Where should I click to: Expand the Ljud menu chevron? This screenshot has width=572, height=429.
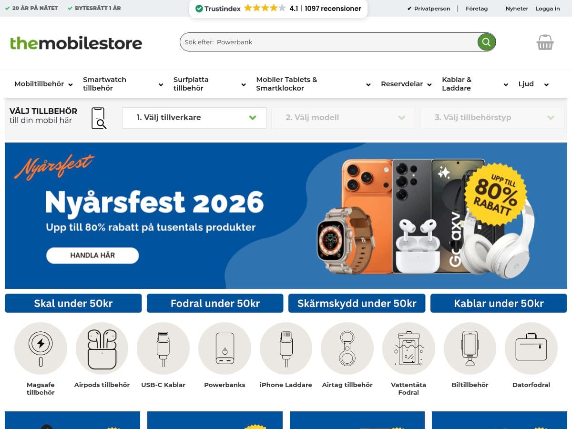(546, 84)
